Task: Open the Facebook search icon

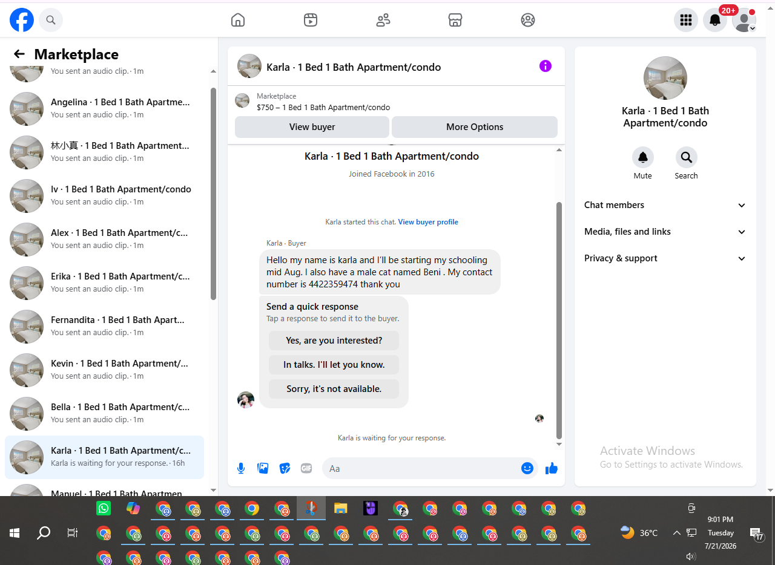Action: [x=51, y=21]
